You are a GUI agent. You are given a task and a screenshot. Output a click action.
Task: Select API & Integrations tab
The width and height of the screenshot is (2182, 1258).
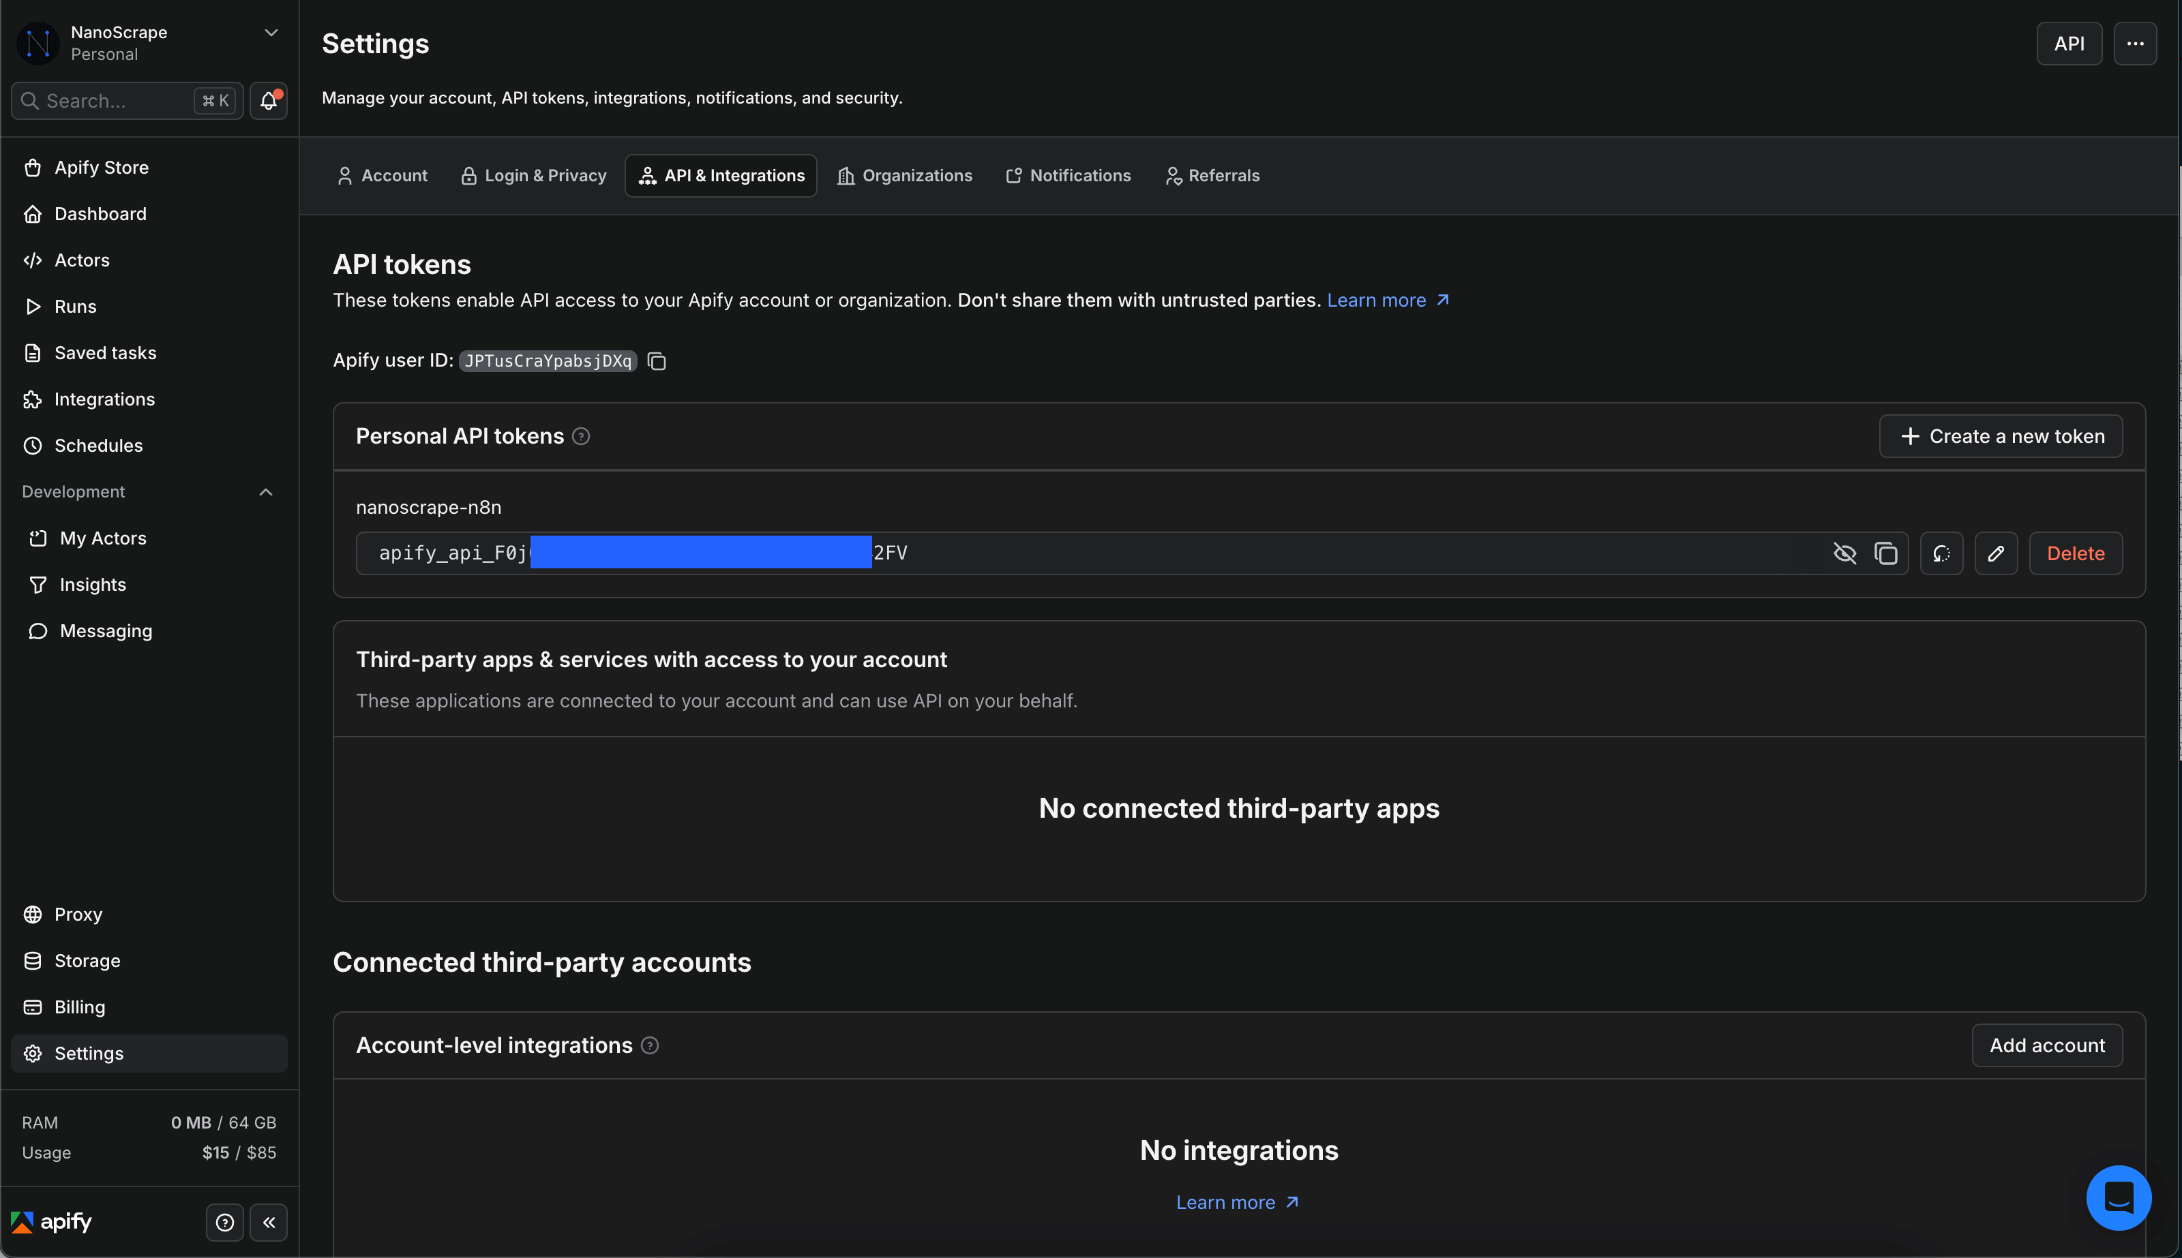721,177
